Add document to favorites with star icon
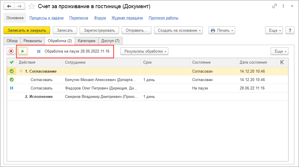 click(32, 6)
